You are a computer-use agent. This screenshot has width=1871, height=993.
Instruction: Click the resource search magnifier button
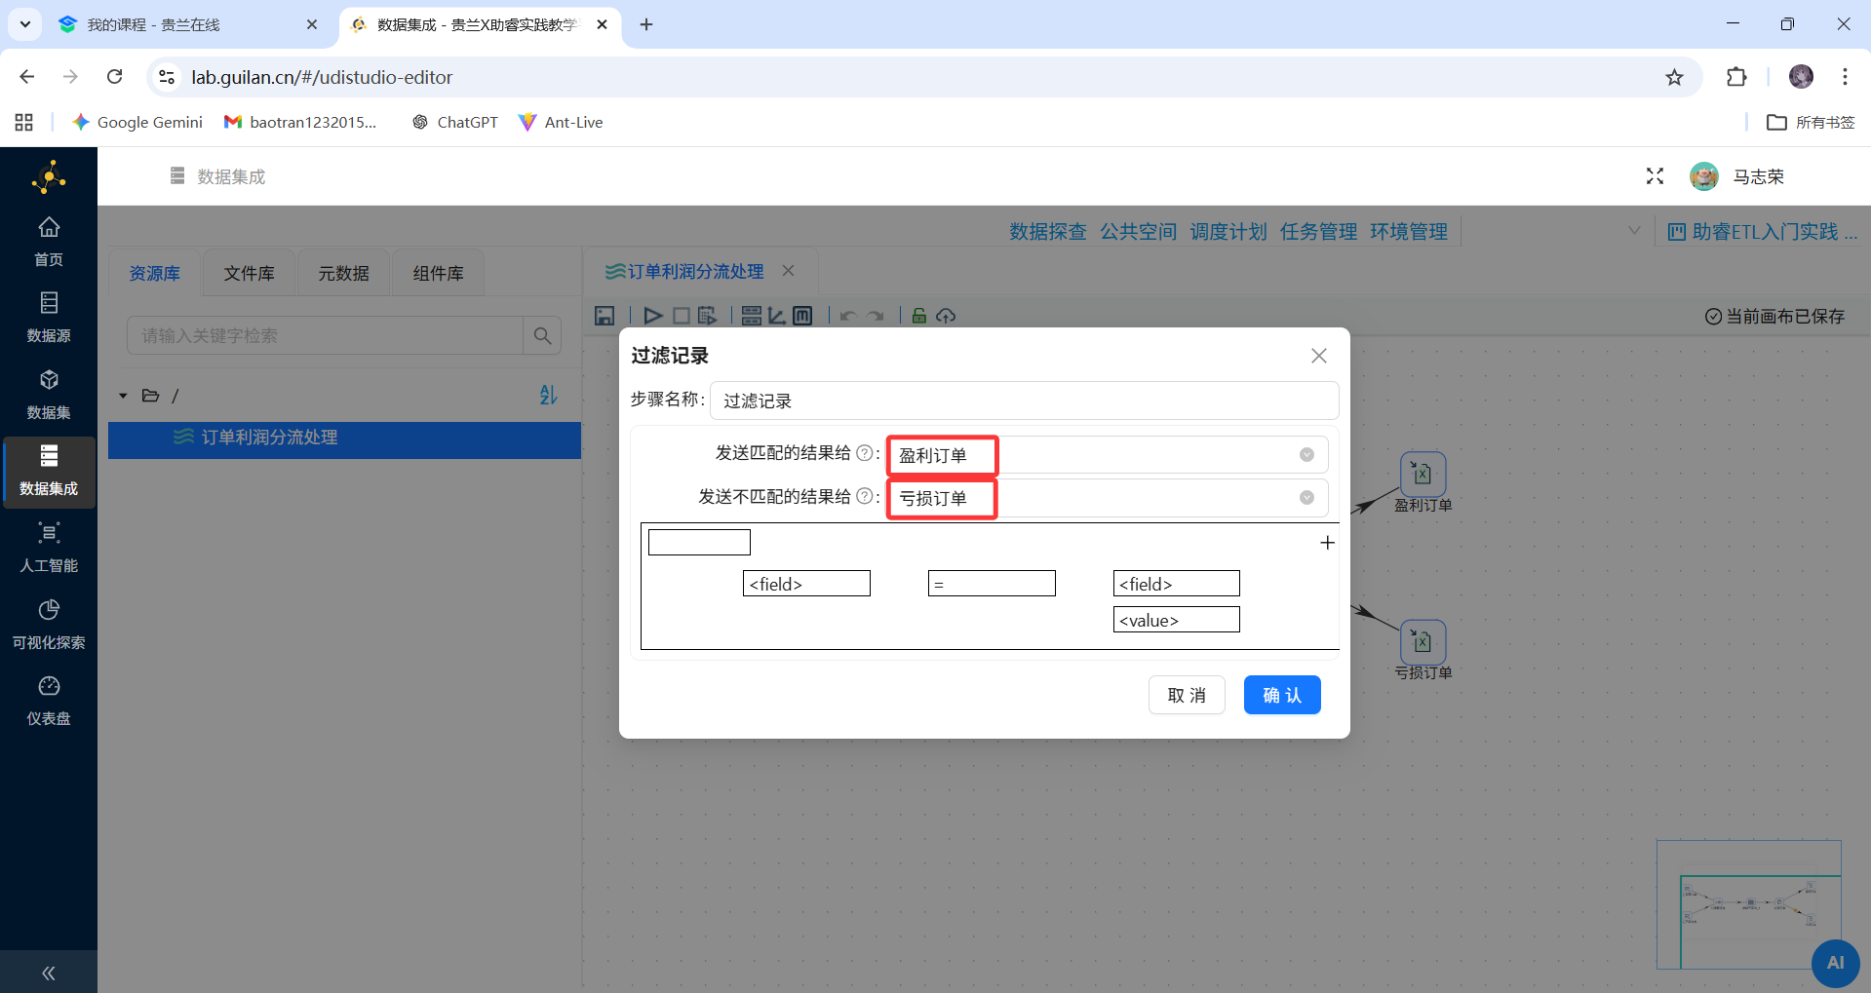[x=542, y=335]
